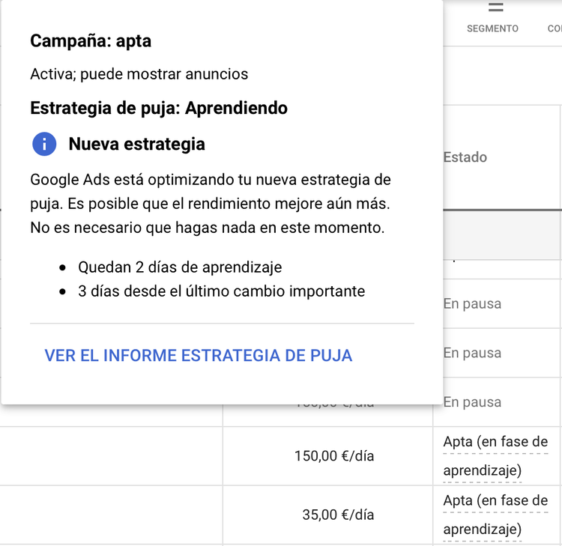Click Quedan 2 días de aprendizaje bullet
Image resolution: width=562 pixels, height=546 pixels.
(180, 267)
